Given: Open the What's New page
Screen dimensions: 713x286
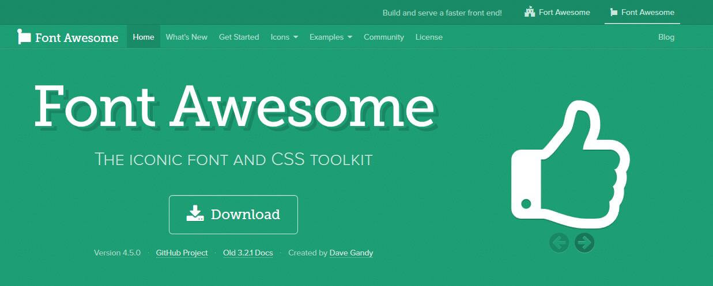Looking at the screenshot, I should [186, 37].
